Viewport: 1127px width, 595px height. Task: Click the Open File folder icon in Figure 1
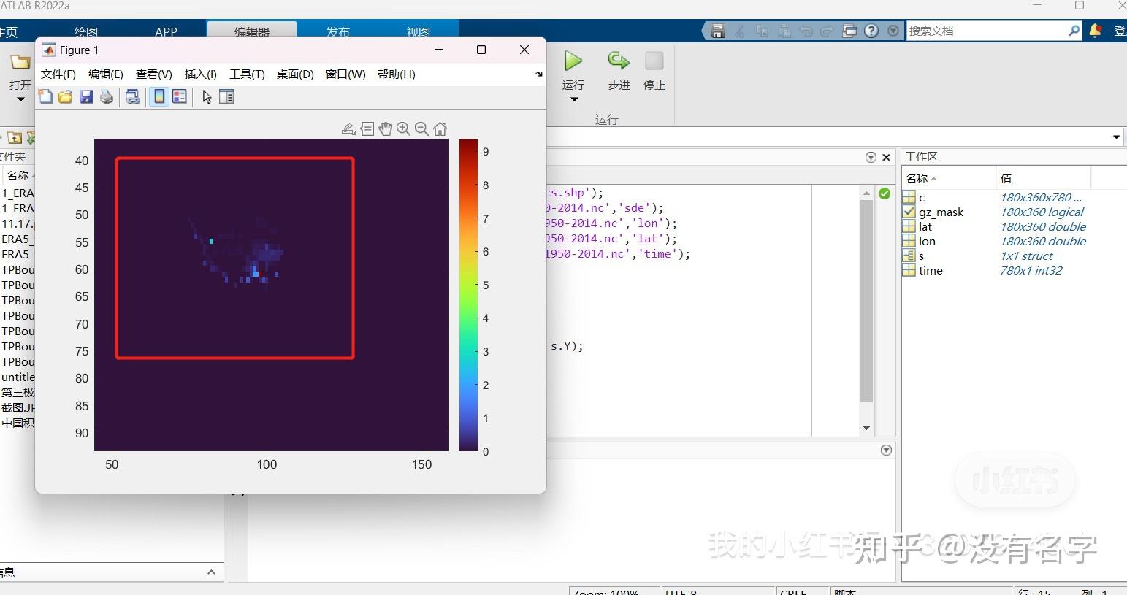65,96
